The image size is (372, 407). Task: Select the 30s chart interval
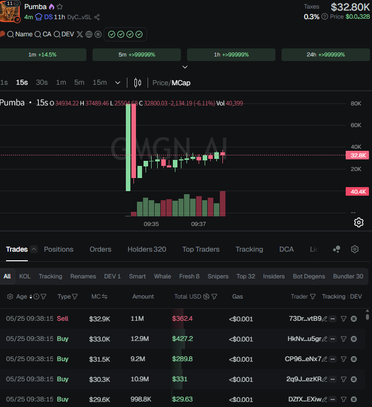[41, 83]
